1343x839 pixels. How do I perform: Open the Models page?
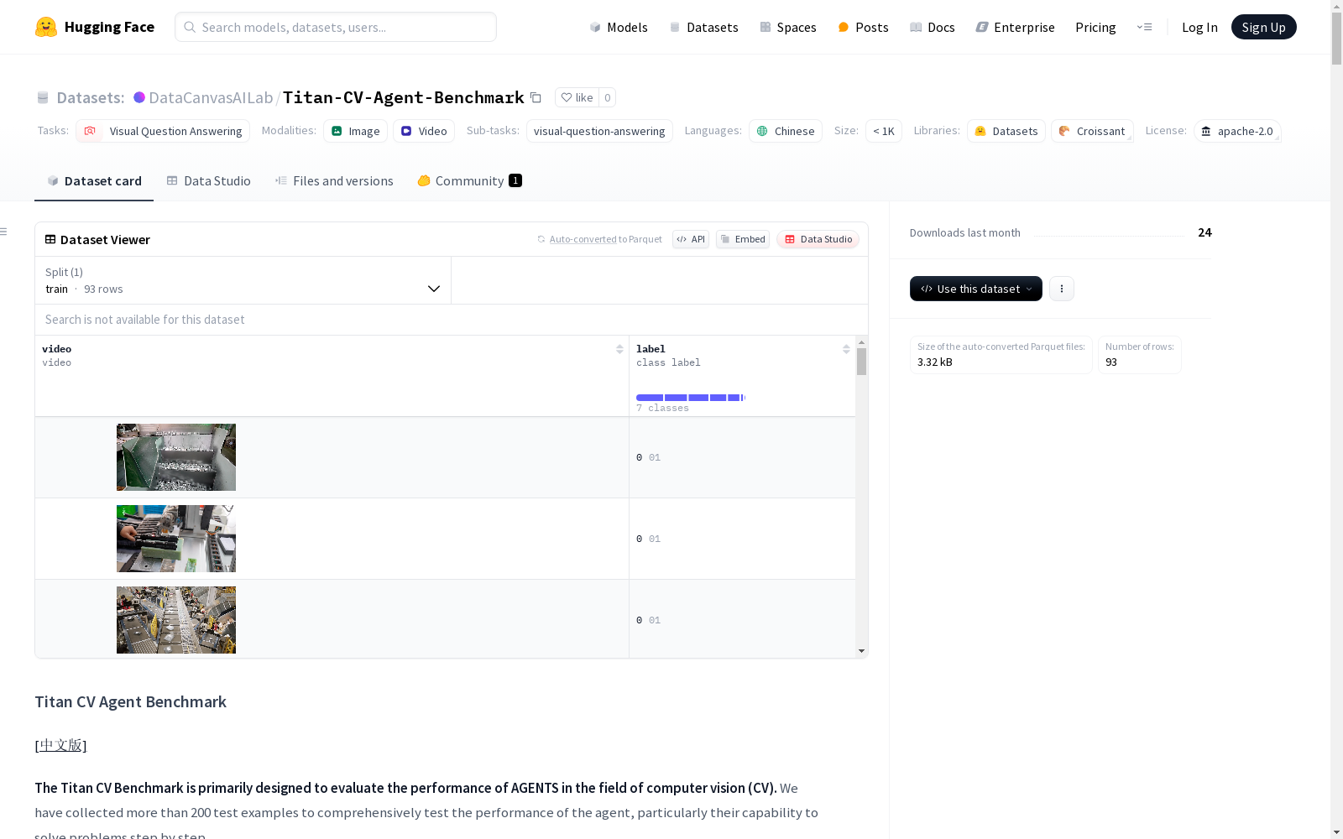pos(619,27)
